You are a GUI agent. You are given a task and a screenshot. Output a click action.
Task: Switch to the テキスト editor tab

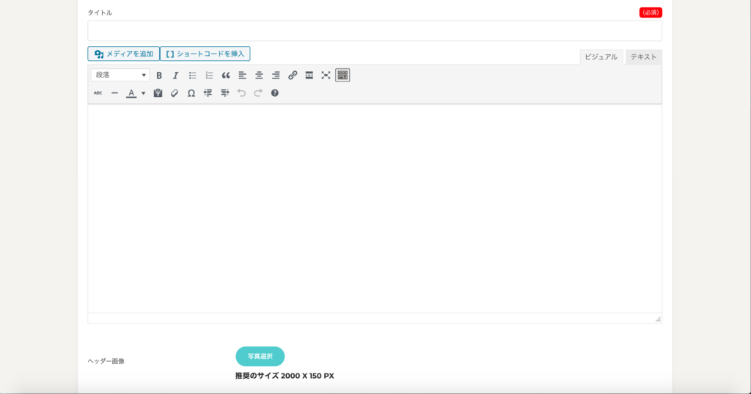coord(643,57)
